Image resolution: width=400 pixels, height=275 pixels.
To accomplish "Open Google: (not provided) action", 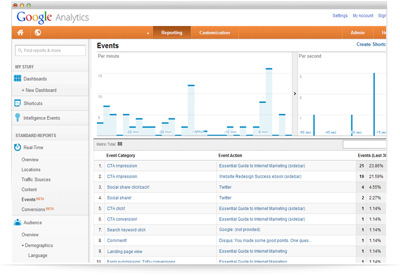I will pos(239,230).
